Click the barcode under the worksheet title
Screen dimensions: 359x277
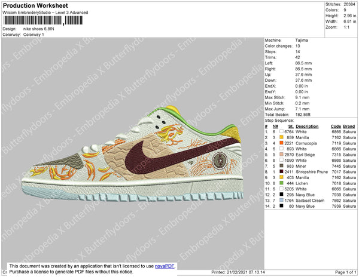43,20
